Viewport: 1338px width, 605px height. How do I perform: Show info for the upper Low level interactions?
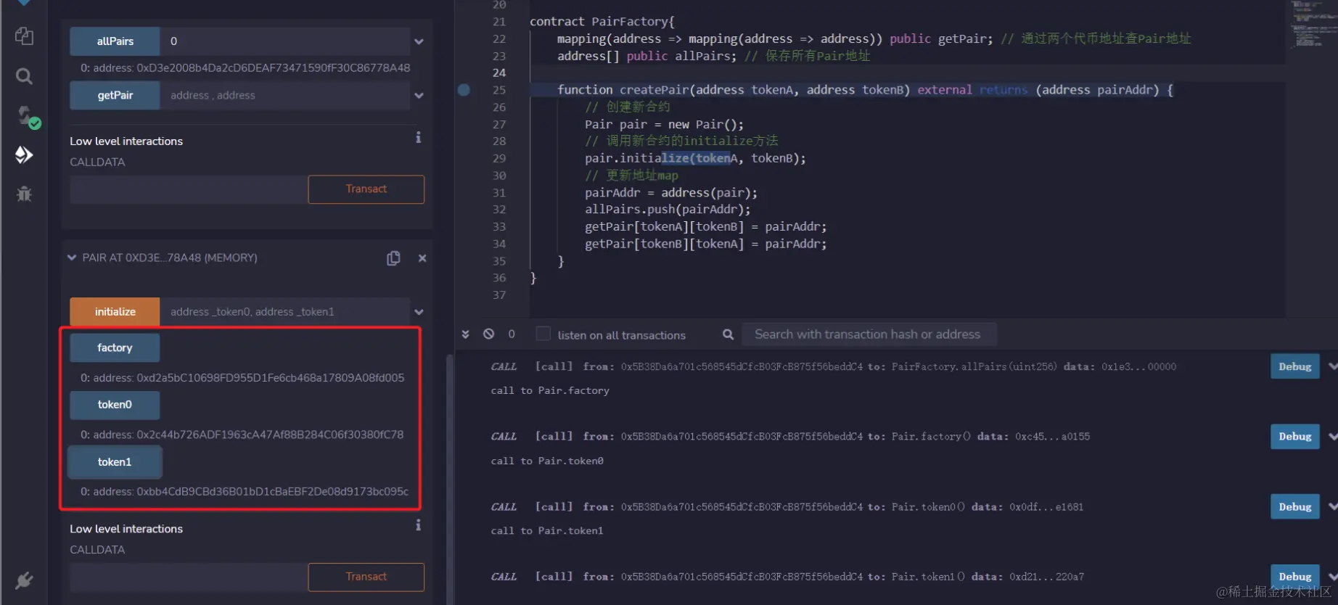(418, 138)
